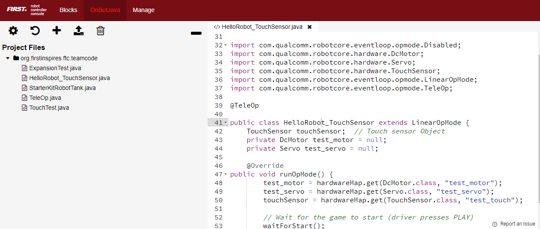The image size is (540, 229).
Task: Fold the runOpMode method at line 47
Action: (226, 174)
